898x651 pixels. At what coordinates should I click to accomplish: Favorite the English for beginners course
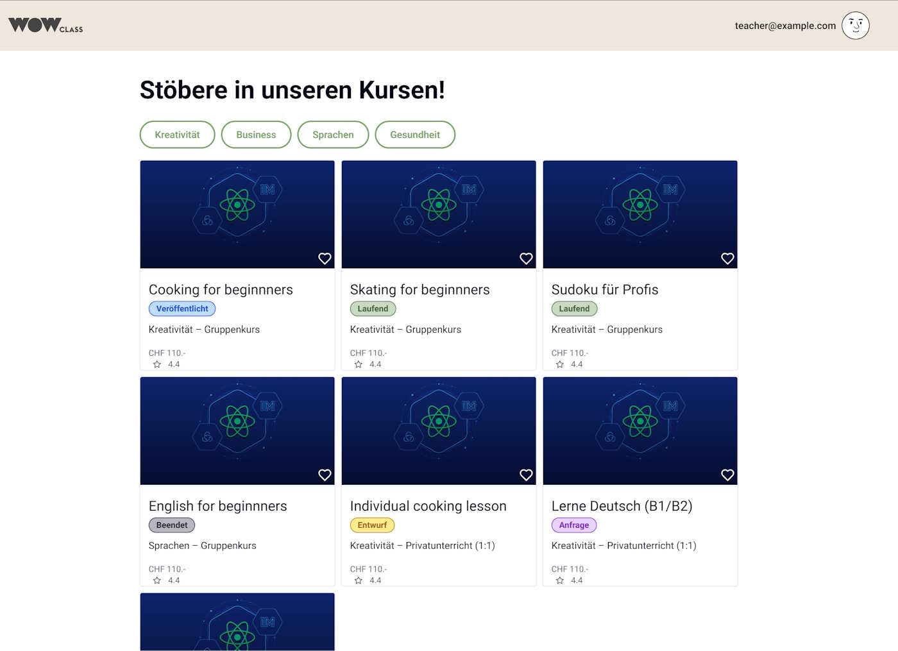pyautogui.click(x=325, y=475)
